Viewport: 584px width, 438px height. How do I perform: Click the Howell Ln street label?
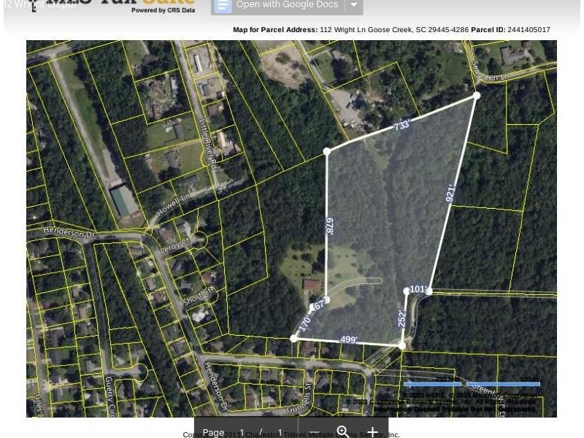pyautogui.click(x=174, y=204)
